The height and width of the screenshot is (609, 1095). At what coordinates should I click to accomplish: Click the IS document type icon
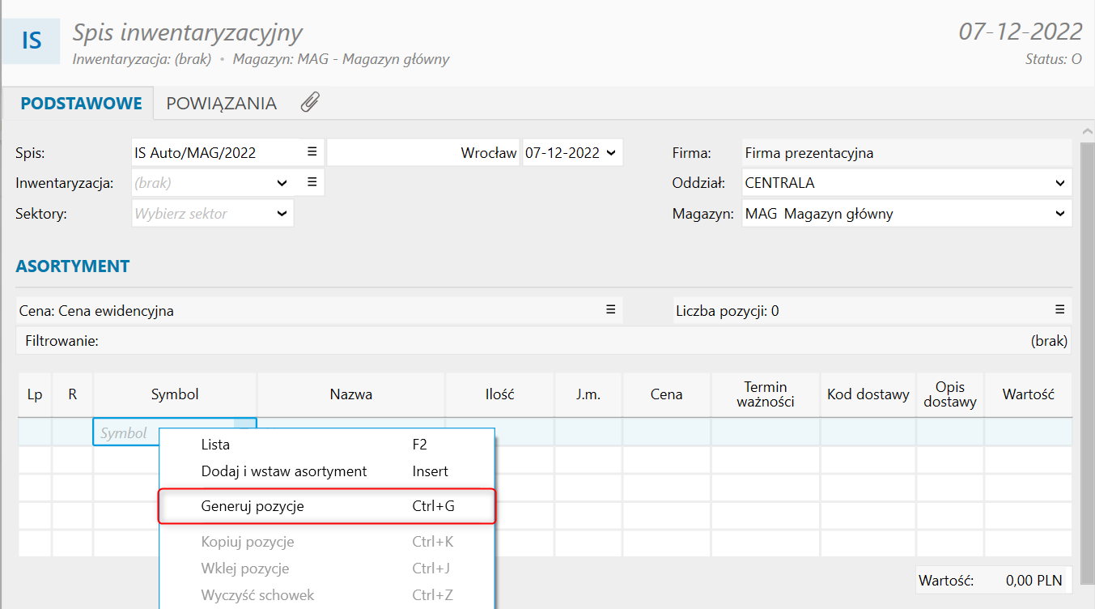pos(31,40)
